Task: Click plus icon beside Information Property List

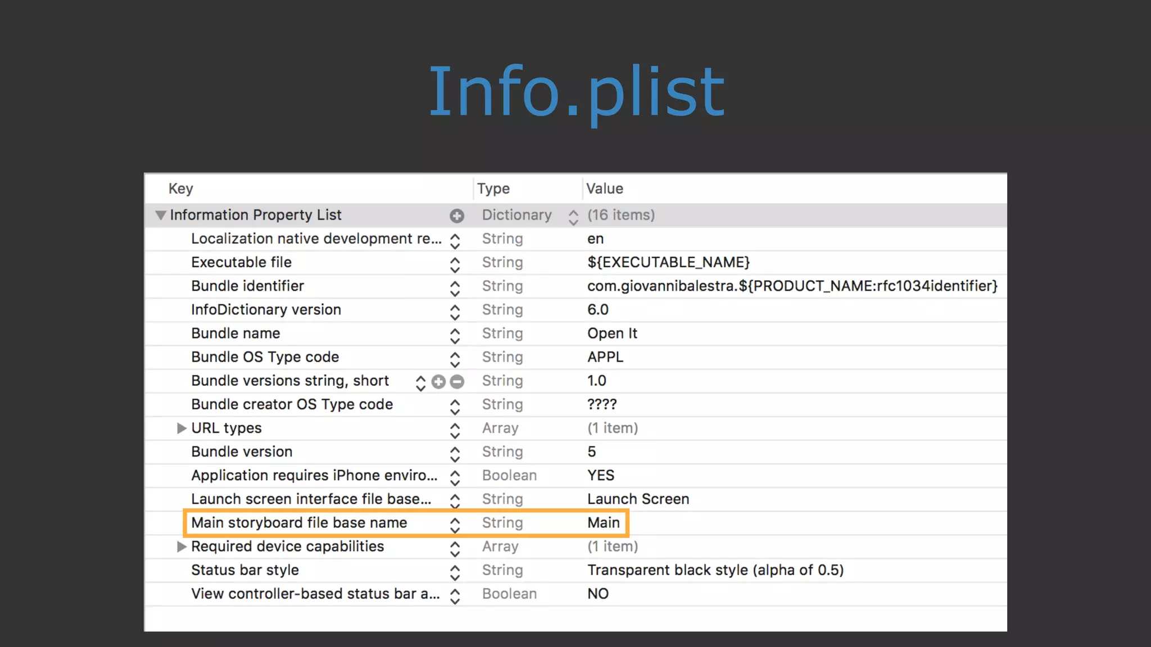Action: tap(457, 216)
